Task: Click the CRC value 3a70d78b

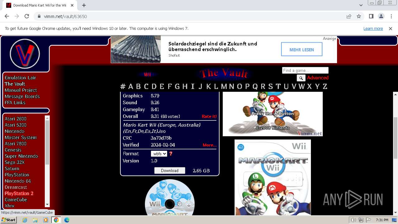Action: 161,138
